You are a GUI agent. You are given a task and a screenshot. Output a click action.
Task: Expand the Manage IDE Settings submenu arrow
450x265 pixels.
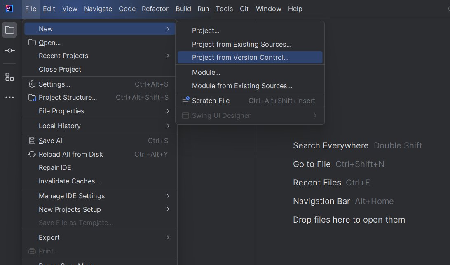168,196
